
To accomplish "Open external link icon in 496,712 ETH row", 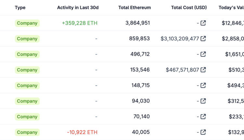I will pyautogui.click(x=203, y=54).
